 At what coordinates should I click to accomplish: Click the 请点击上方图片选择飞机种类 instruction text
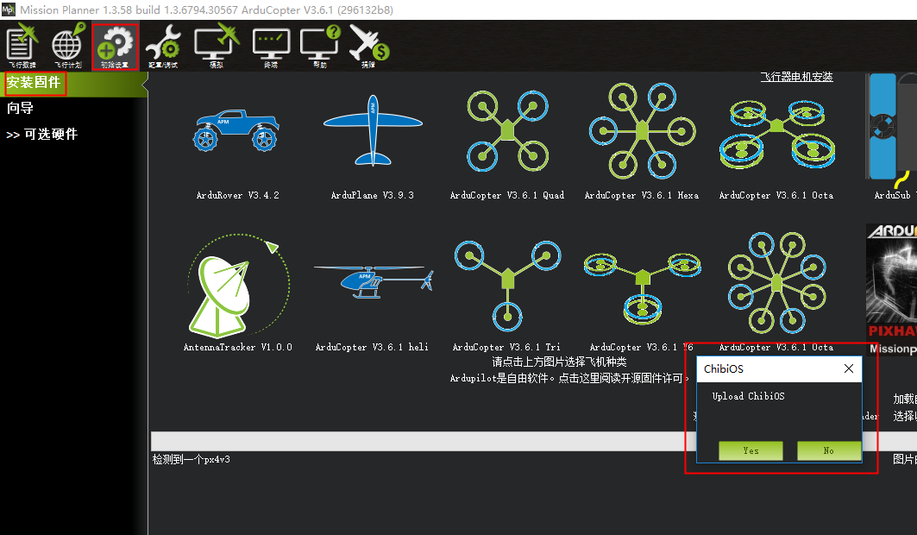[559, 362]
